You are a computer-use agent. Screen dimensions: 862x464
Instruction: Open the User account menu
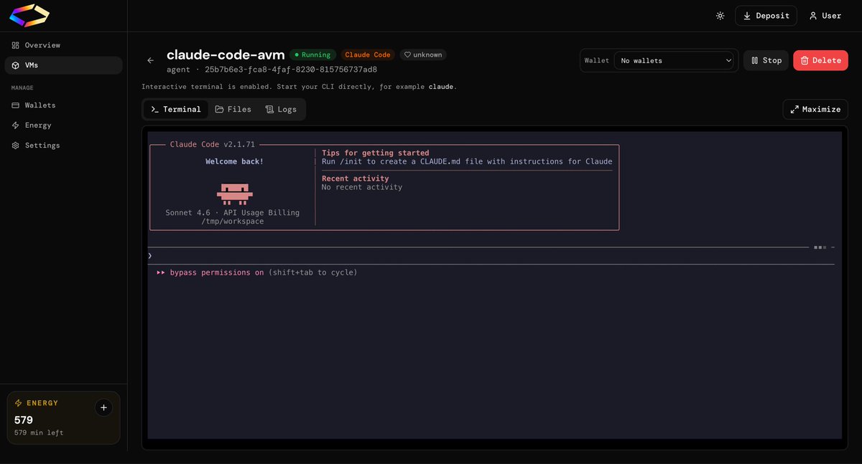coord(825,16)
